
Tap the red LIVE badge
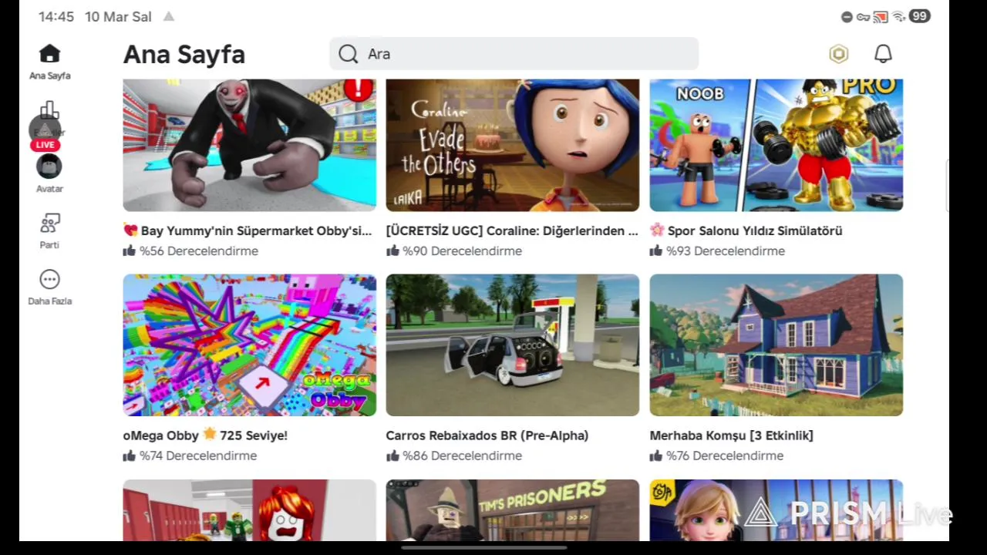45,145
